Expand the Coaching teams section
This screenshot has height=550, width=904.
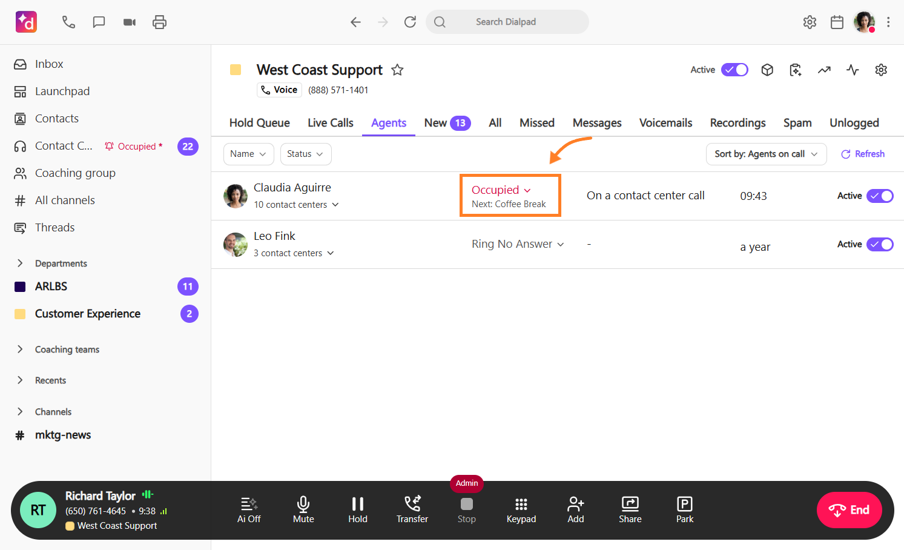(20, 349)
